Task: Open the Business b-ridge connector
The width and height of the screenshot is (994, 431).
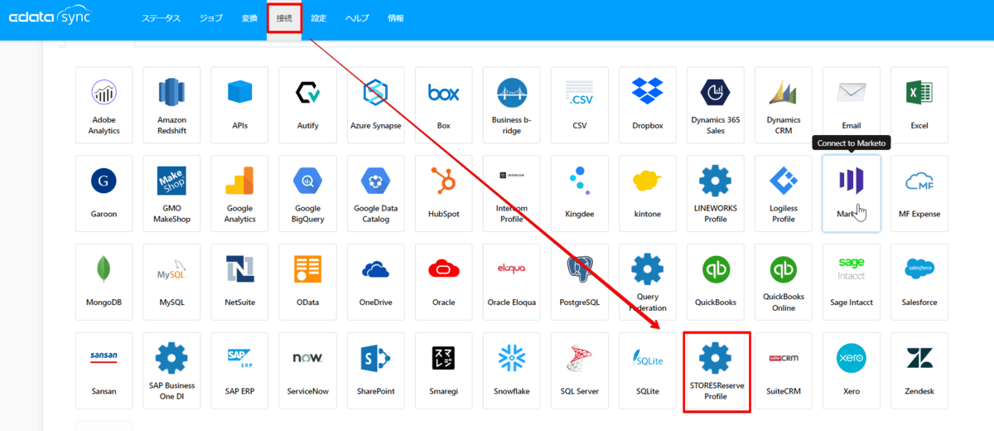Action: click(511, 105)
